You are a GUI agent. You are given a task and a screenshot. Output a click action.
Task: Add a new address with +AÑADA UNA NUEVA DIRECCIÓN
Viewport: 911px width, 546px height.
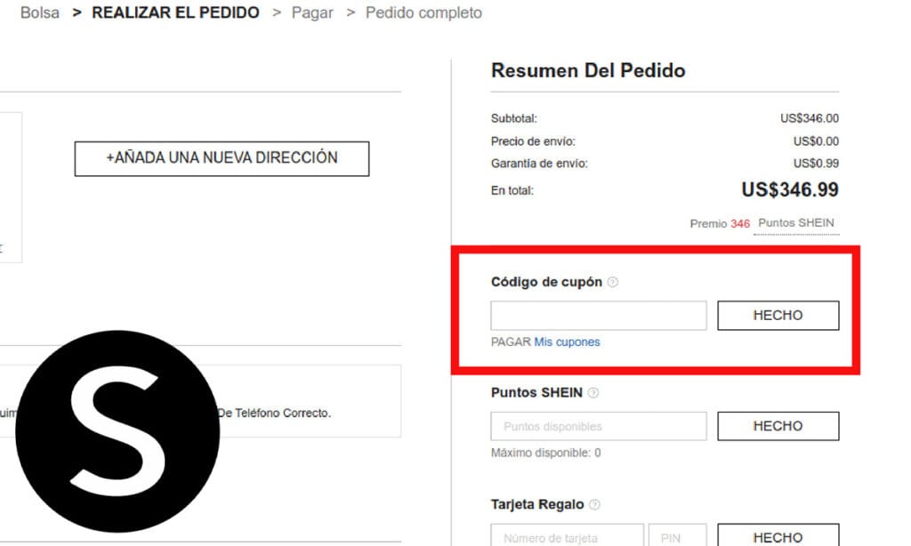point(222,158)
